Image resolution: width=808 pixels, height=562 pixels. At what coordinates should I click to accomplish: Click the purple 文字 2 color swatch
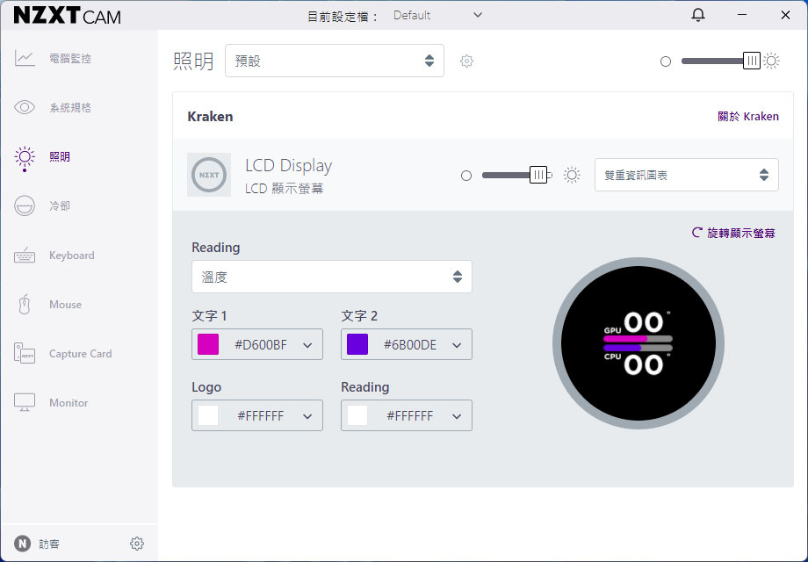(x=357, y=344)
